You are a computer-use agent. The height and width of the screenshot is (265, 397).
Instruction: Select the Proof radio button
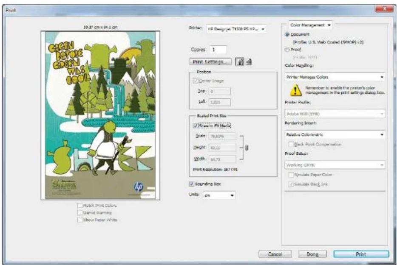(x=287, y=50)
